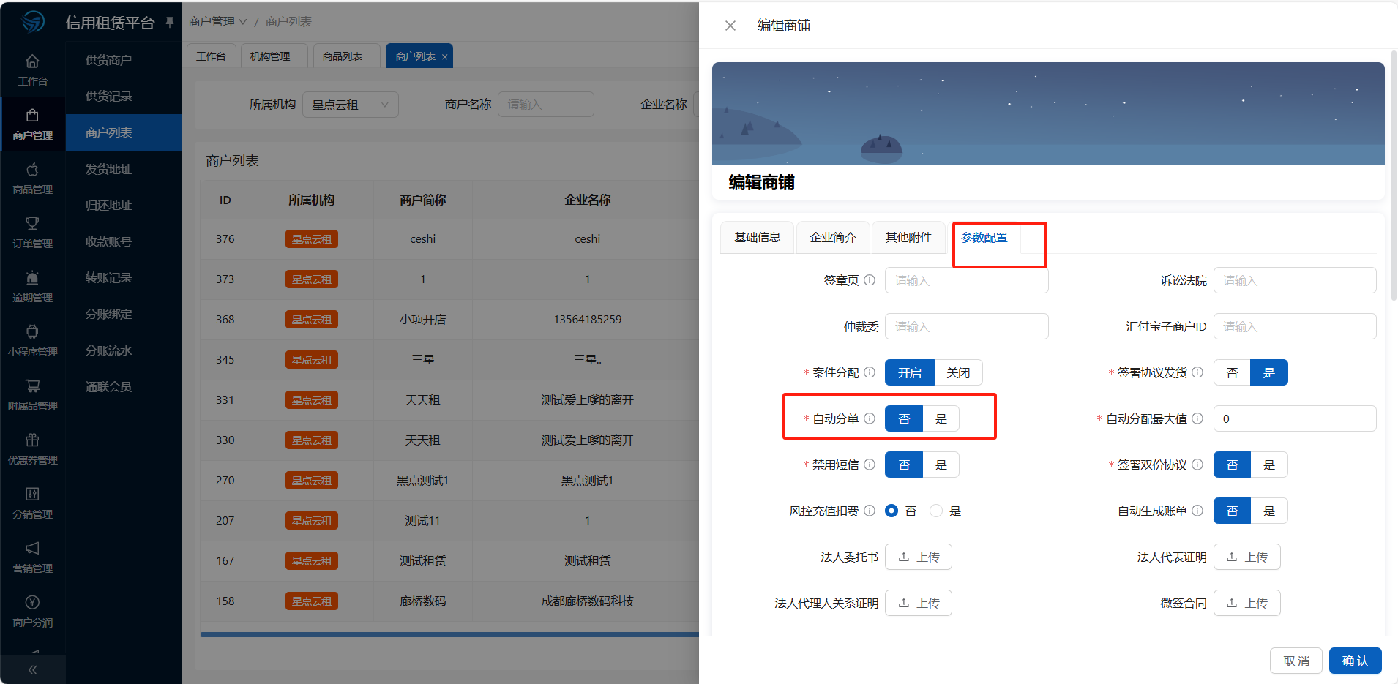Image resolution: width=1398 pixels, height=684 pixels.
Task: Open 小程序管理 icon in sidebar
Action: [x=32, y=332]
